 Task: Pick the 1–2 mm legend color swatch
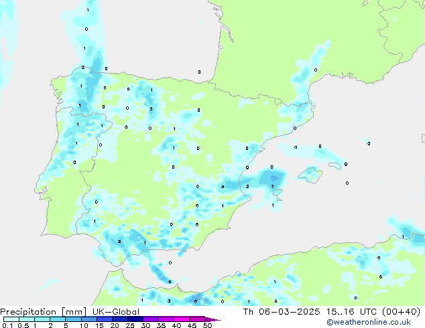[x=42, y=319]
